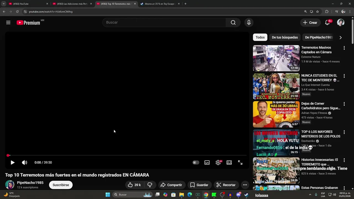Click the address bar URL
Image resolution: width=354 pixels, height=199 pixels.
point(51,12)
